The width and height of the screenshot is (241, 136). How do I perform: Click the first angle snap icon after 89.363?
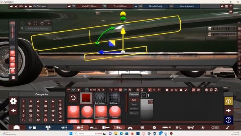tap(99, 90)
